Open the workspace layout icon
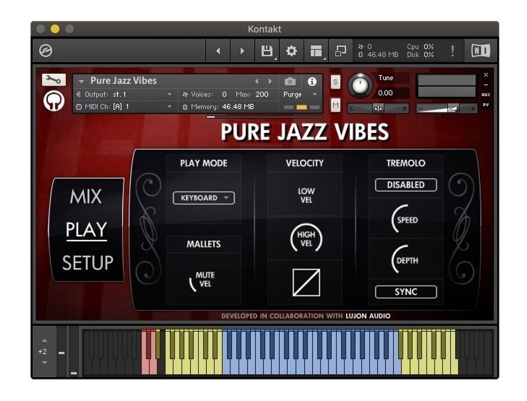Viewport: 527px width, 401px height. click(316, 51)
